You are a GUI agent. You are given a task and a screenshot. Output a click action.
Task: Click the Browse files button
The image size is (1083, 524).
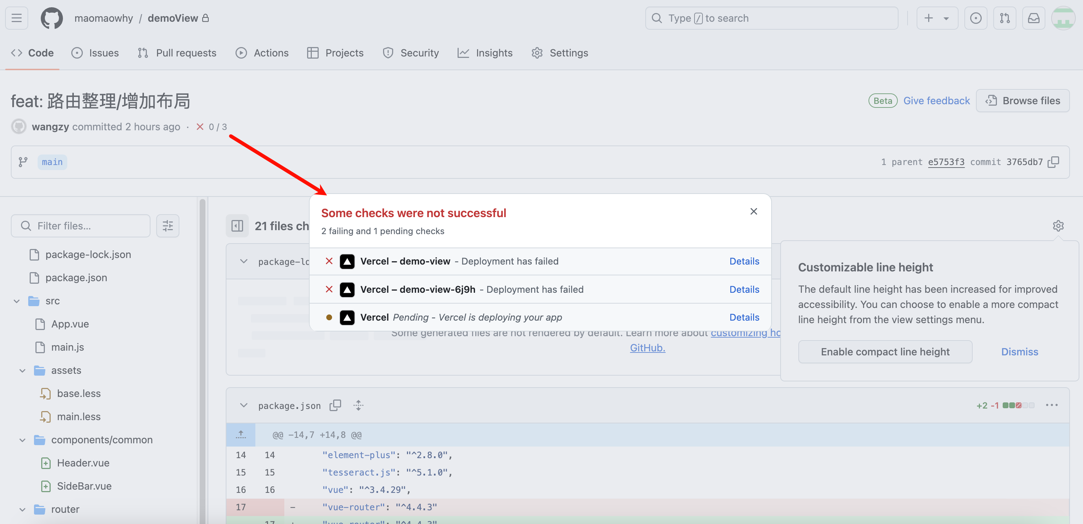pos(1023,101)
